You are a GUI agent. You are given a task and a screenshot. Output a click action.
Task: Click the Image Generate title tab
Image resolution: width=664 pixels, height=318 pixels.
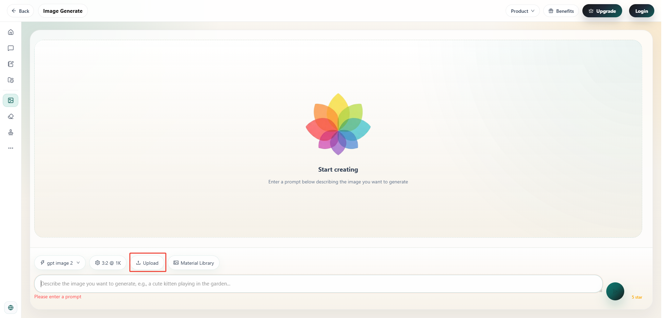[63, 11]
